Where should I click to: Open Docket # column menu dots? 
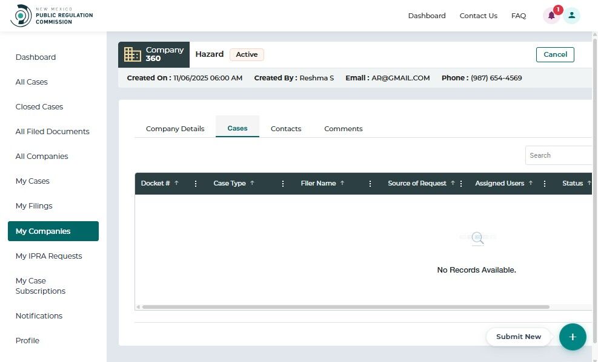(x=196, y=184)
